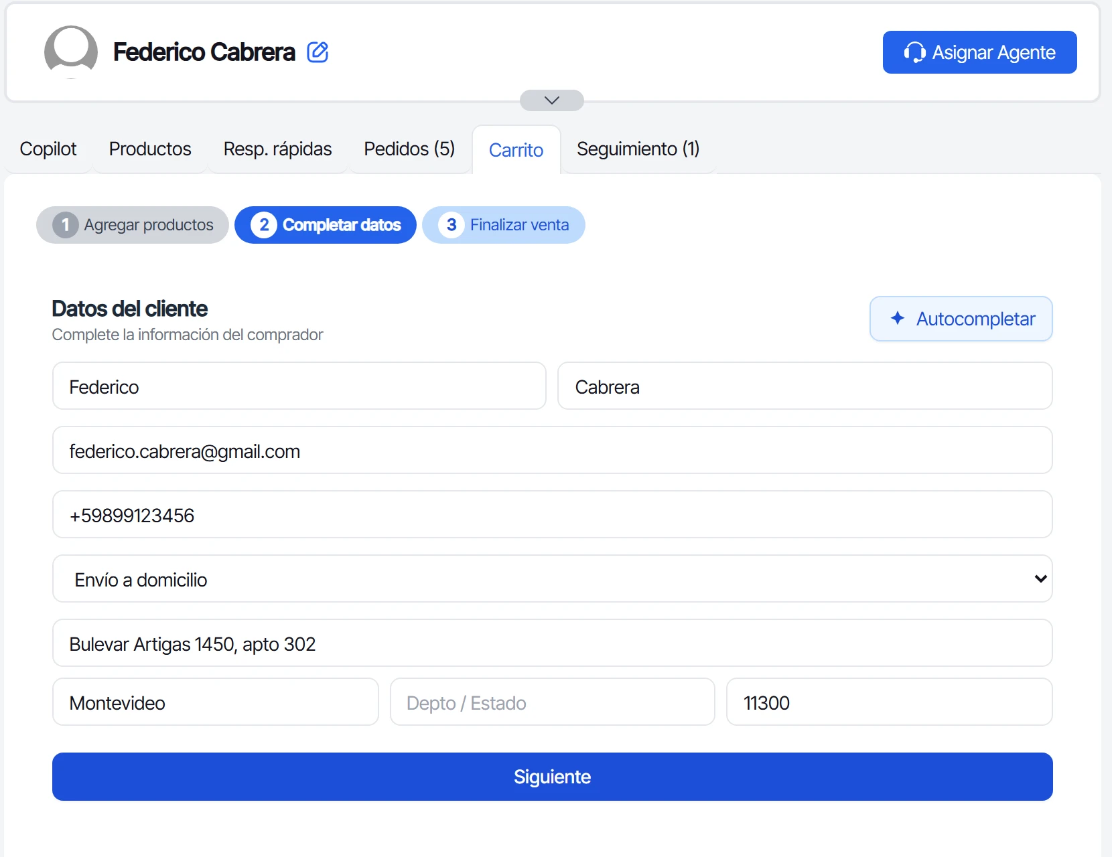1112x857 pixels.
Task: Click the city field containing Montevideo
Action: (216, 702)
